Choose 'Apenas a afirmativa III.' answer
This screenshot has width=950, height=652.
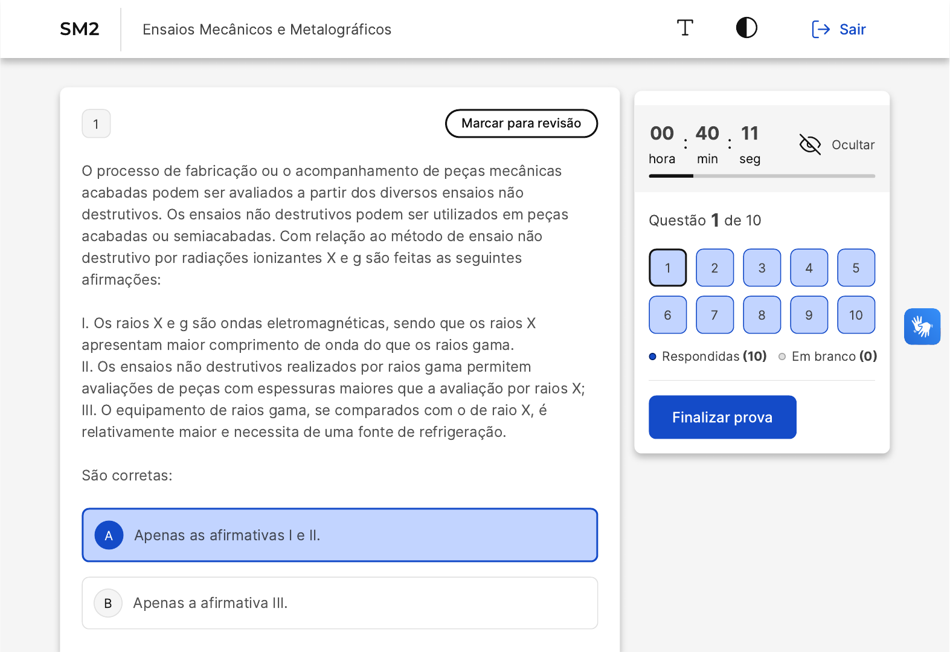click(210, 603)
